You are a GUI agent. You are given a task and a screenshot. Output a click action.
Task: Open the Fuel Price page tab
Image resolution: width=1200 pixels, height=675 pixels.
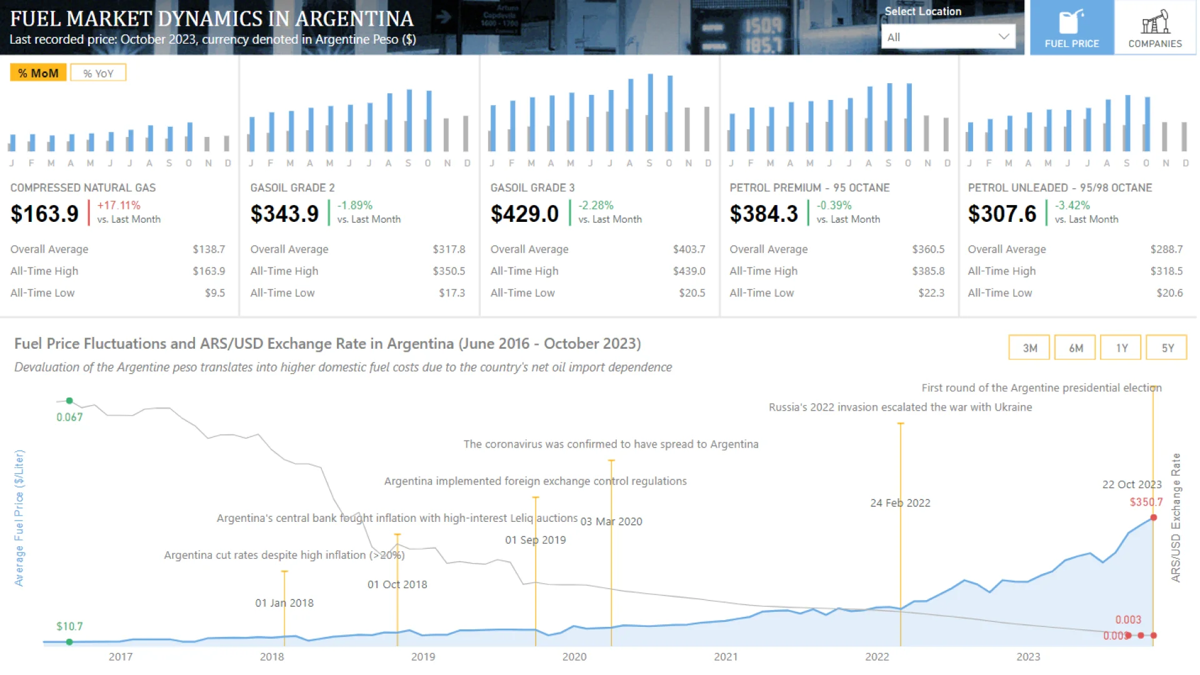pyautogui.click(x=1071, y=27)
